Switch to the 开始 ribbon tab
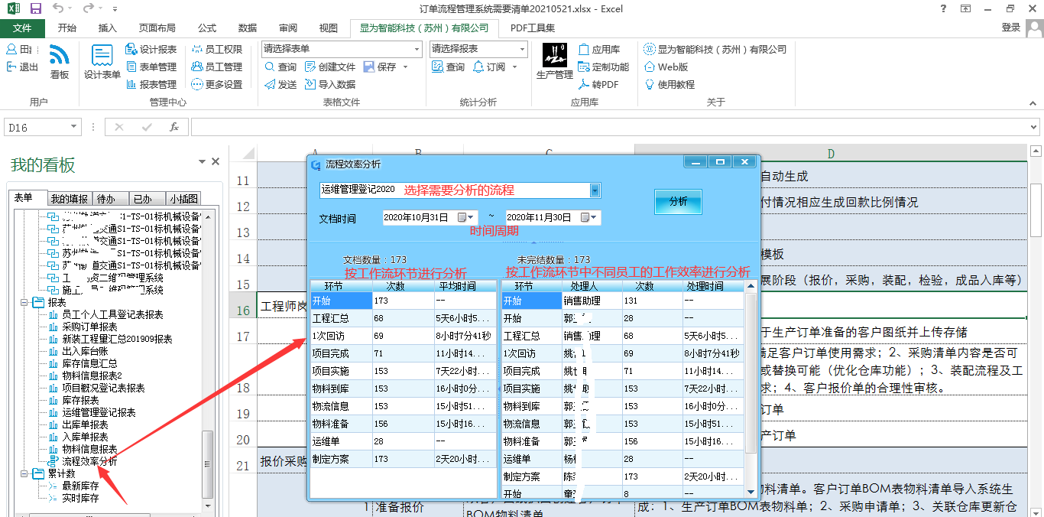Viewport: 1044px width, 517px height. (x=67, y=28)
